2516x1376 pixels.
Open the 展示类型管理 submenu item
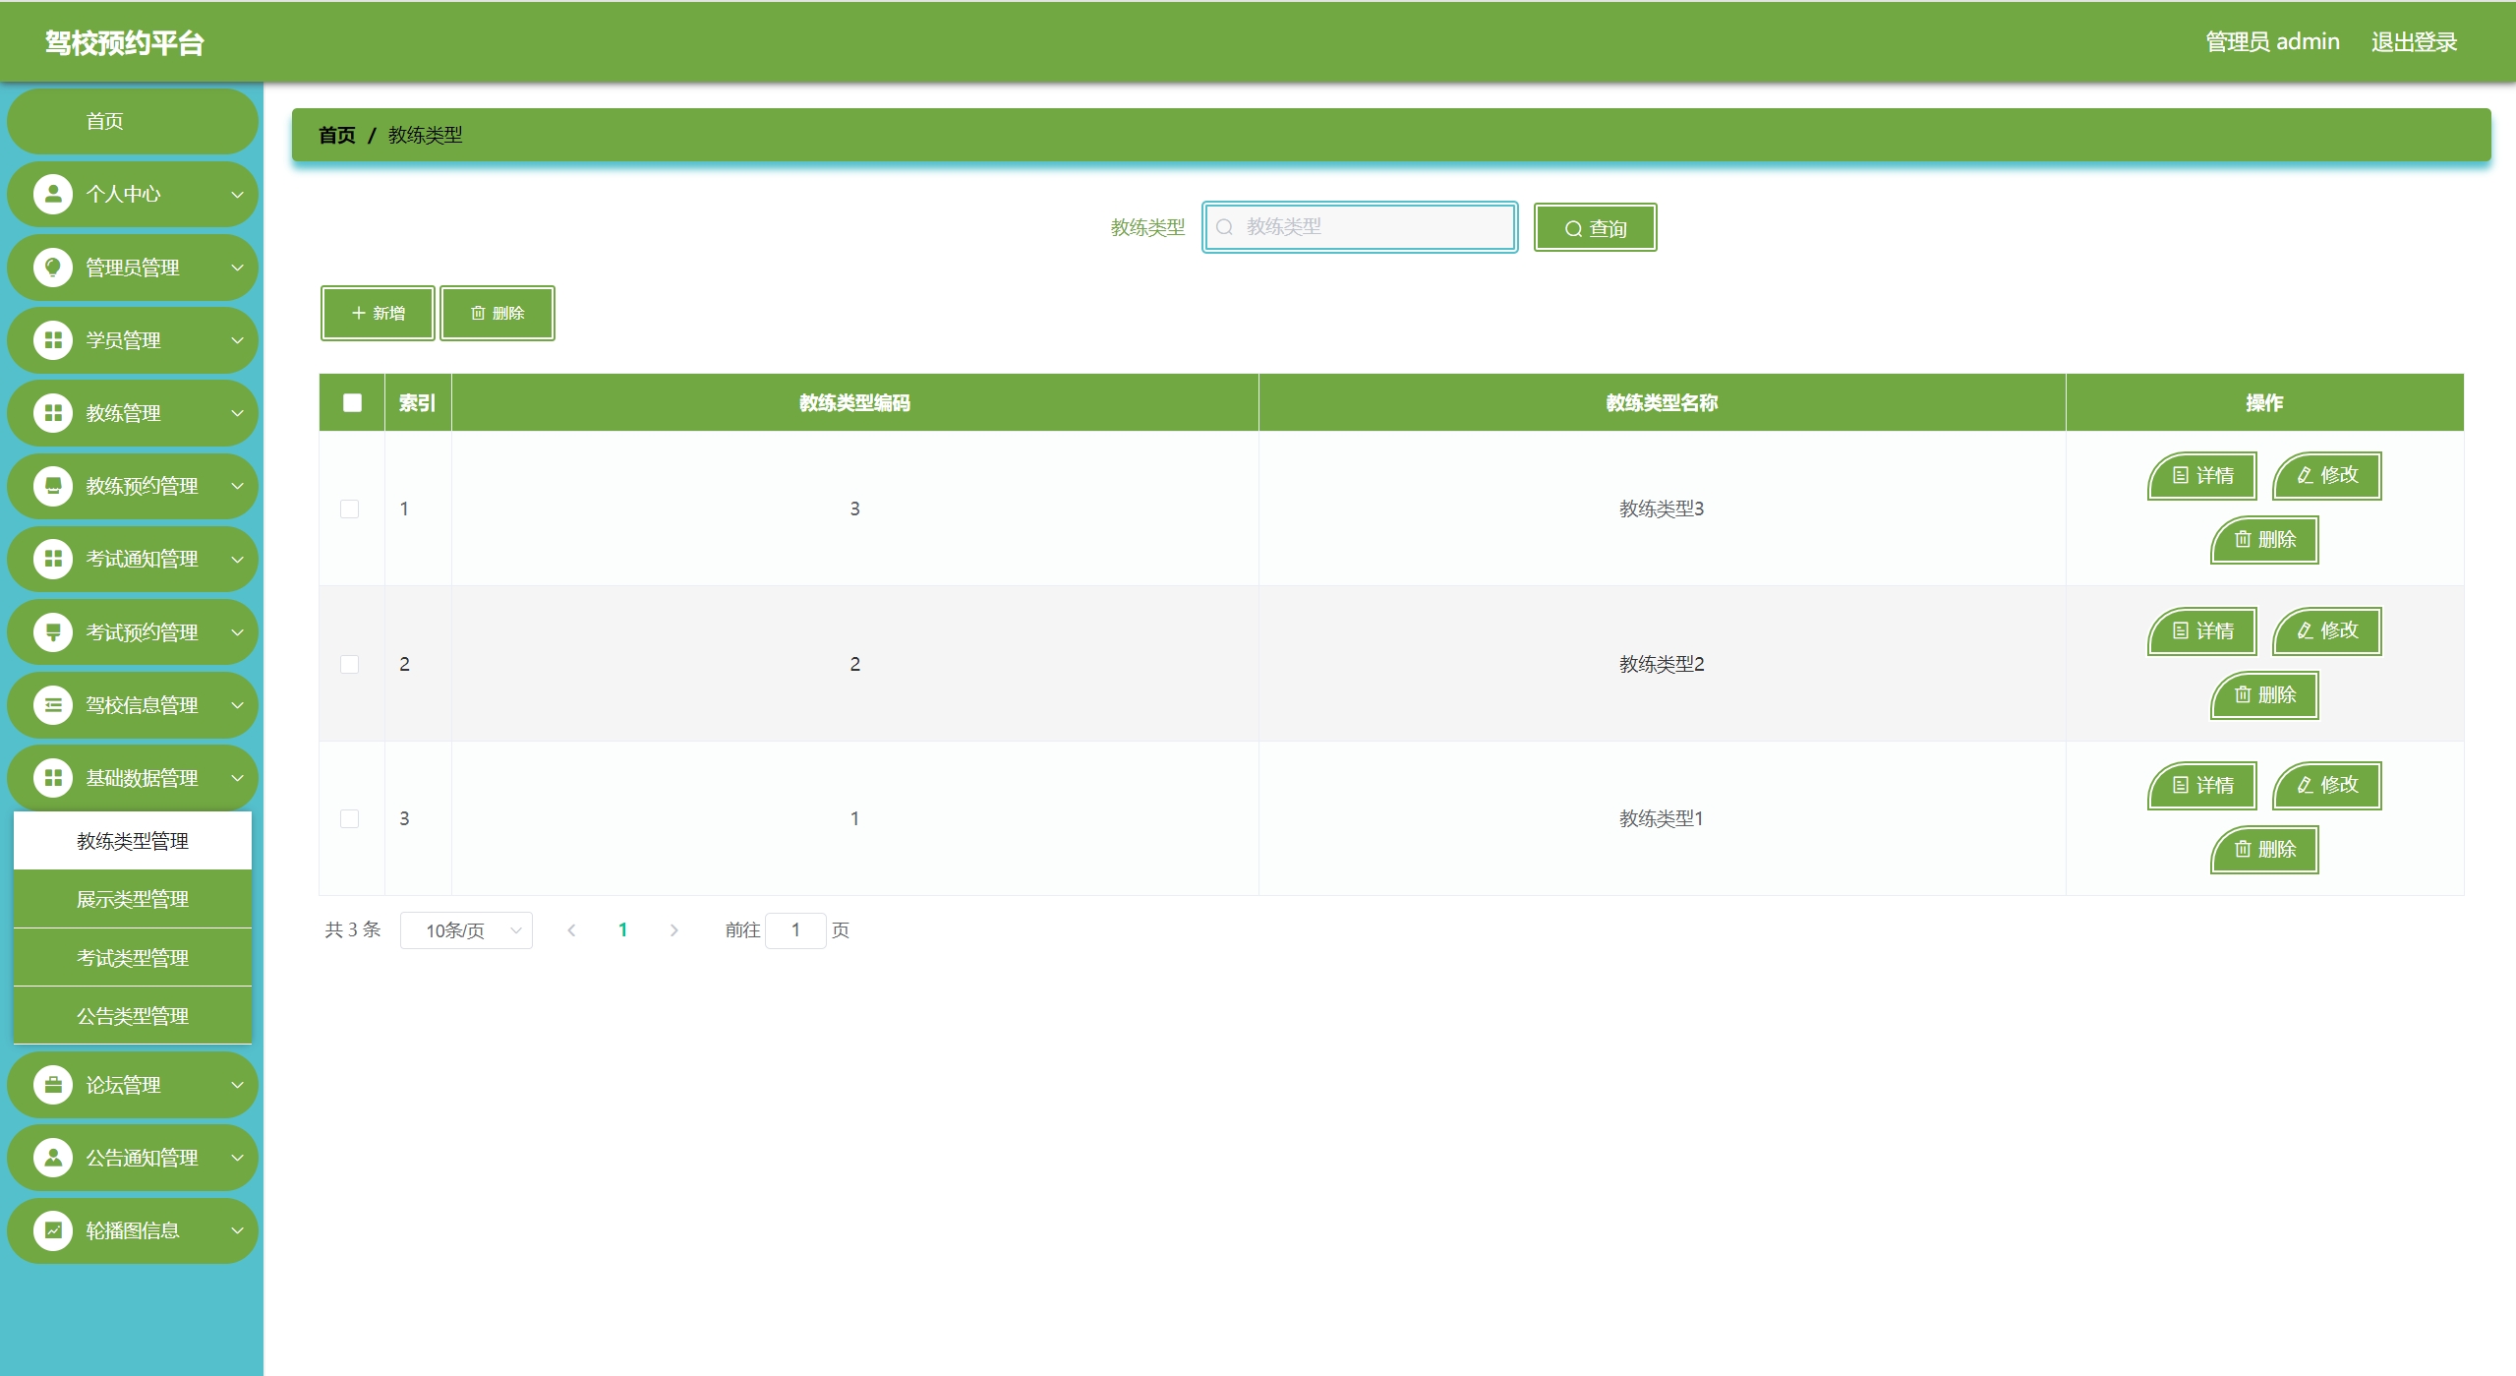click(133, 899)
